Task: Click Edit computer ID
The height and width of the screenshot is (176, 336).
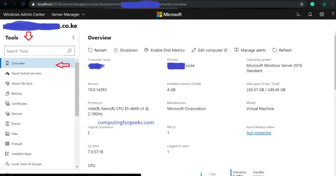Action: click(x=209, y=50)
